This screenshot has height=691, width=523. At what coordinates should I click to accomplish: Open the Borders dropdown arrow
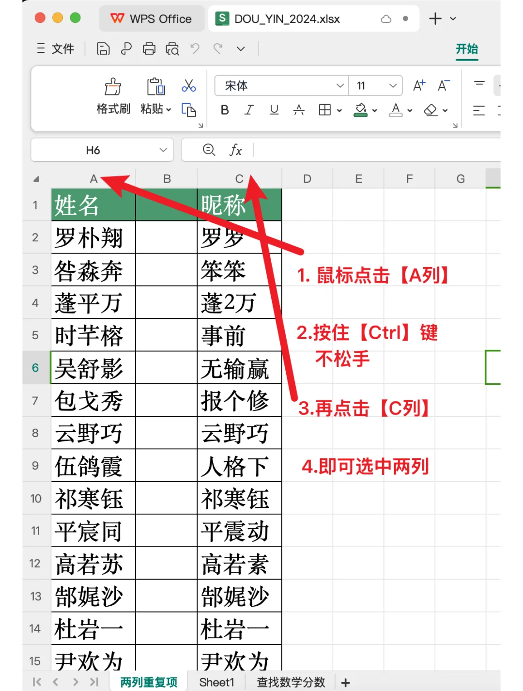point(339,110)
